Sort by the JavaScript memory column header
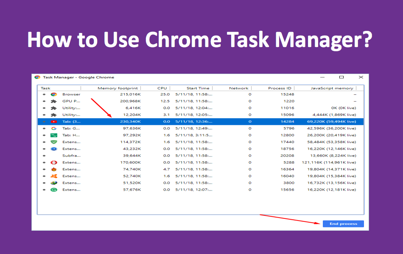The height and width of the screenshot is (254, 403). click(332, 88)
